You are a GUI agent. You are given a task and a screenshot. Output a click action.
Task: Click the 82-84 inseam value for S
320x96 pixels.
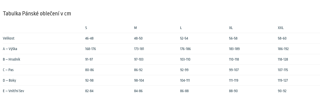click(89, 91)
